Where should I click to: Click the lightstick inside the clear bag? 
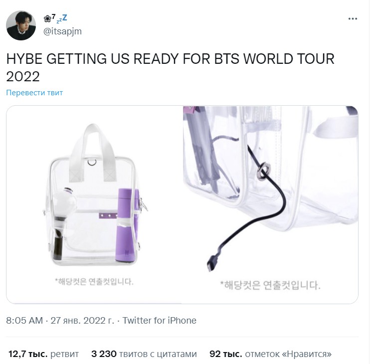tap(63, 223)
